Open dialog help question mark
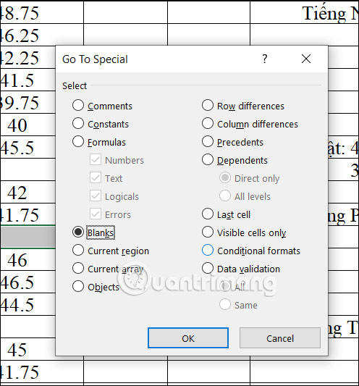The image size is (359, 386). [264, 59]
